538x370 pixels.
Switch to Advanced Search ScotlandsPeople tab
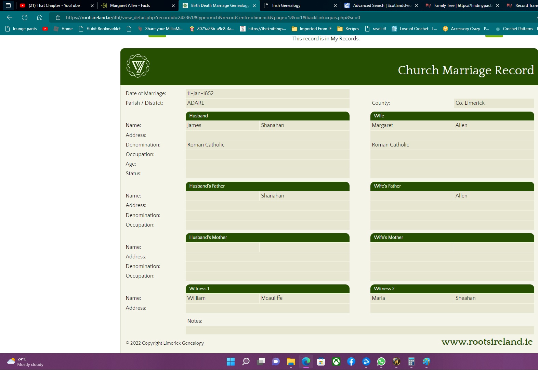382,5
